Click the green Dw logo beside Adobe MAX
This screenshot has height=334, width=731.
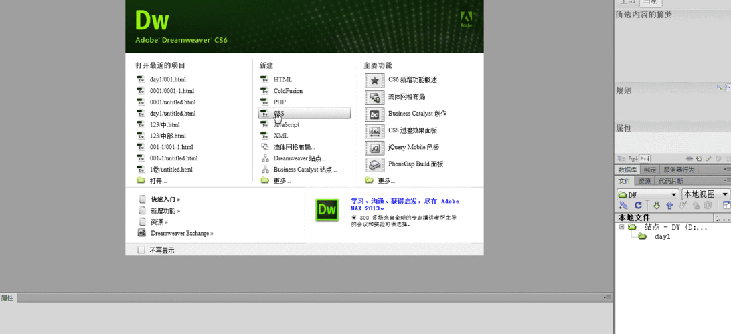click(327, 210)
